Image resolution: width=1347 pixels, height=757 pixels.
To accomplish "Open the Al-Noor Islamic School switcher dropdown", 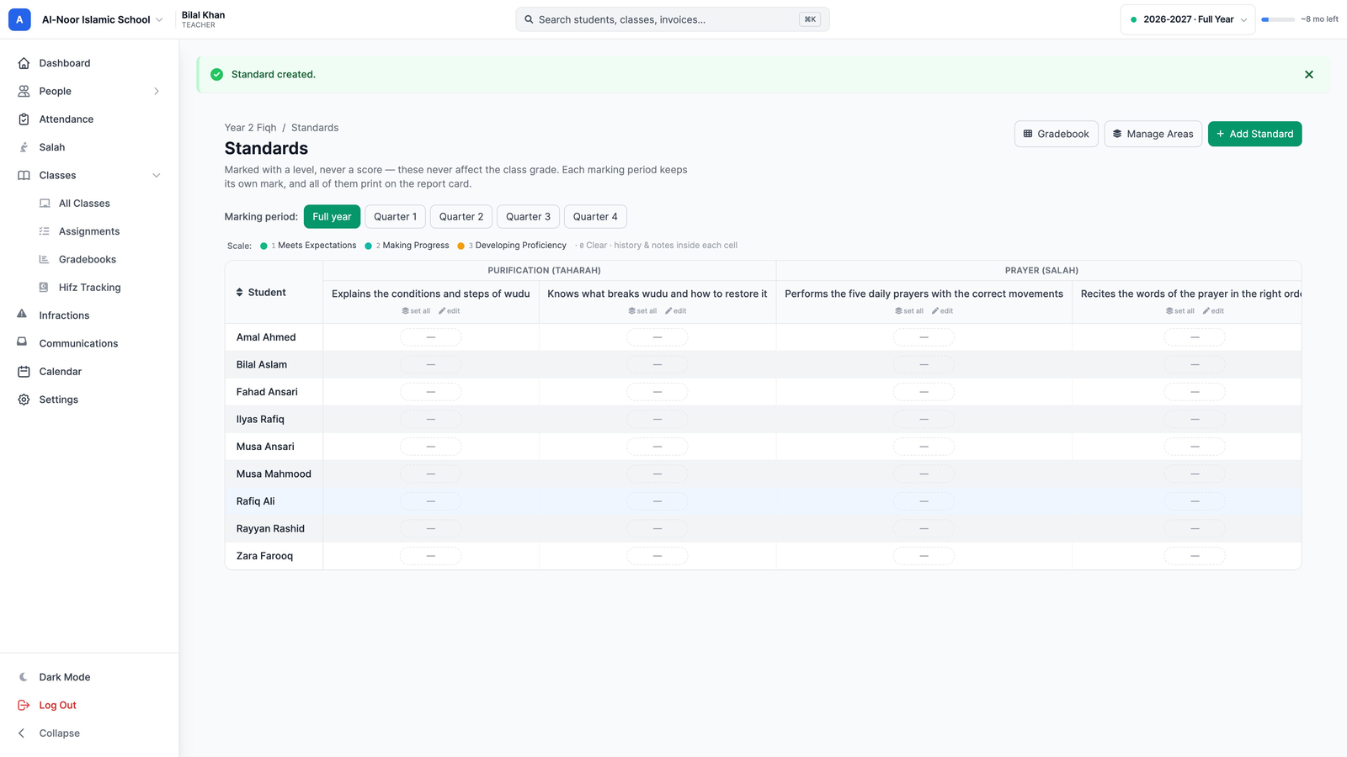I will pos(103,19).
